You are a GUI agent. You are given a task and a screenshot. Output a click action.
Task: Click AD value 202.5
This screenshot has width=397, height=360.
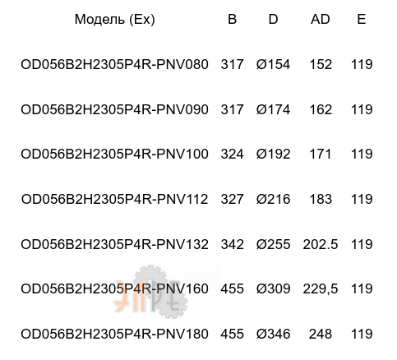click(x=321, y=244)
